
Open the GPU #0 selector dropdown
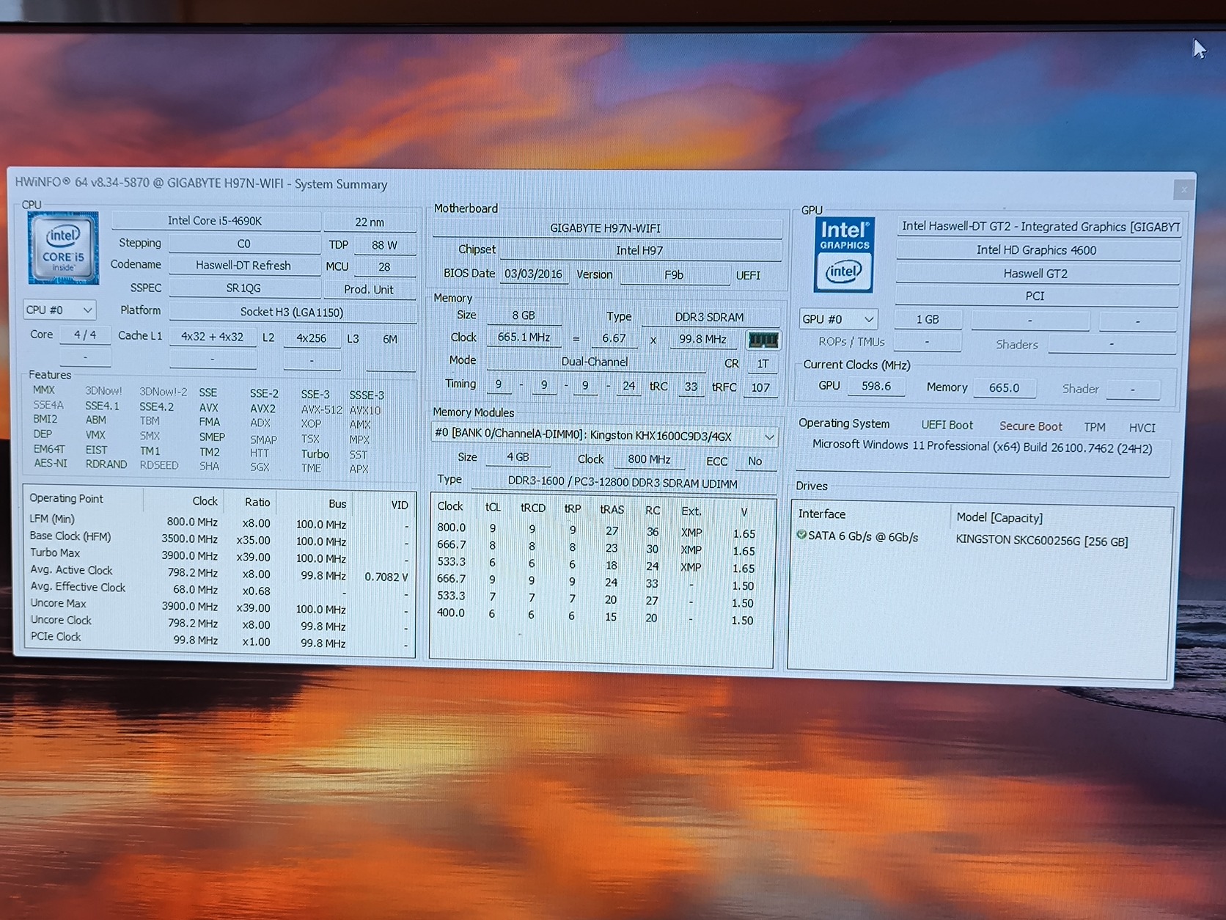(x=838, y=319)
